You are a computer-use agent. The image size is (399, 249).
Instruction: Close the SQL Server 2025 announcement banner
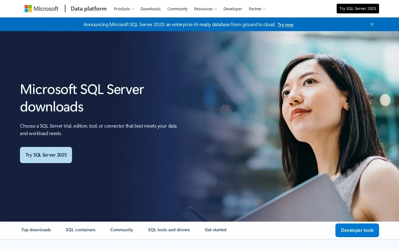click(x=372, y=24)
